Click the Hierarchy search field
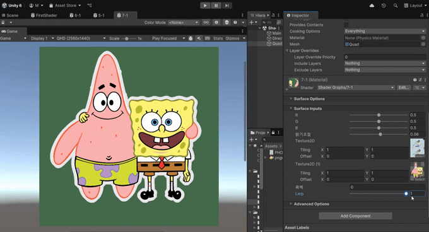429x232 pixels. coord(268,23)
